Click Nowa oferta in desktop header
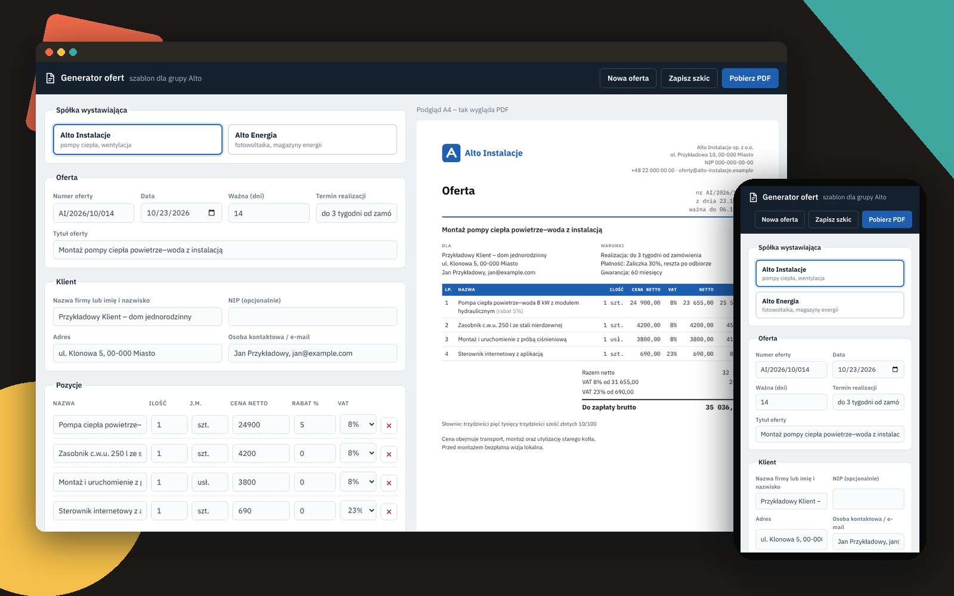The height and width of the screenshot is (596, 954). tap(628, 78)
